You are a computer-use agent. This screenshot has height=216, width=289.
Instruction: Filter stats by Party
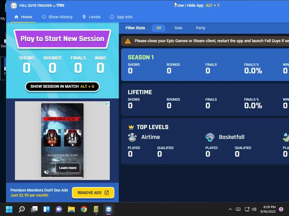(200, 28)
